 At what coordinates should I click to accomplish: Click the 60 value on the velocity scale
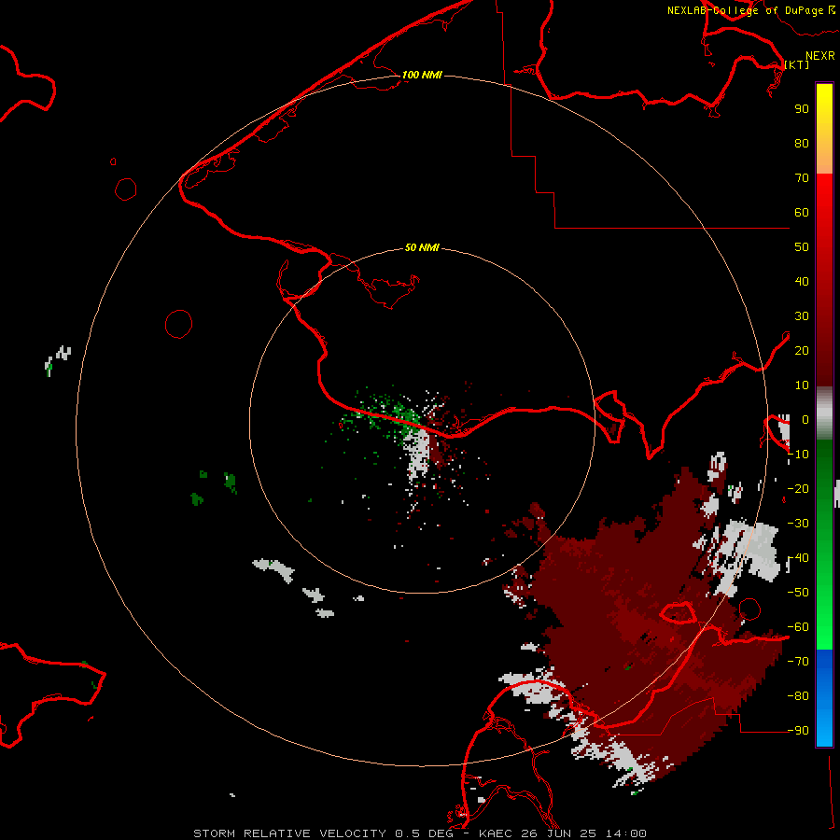(802, 212)
